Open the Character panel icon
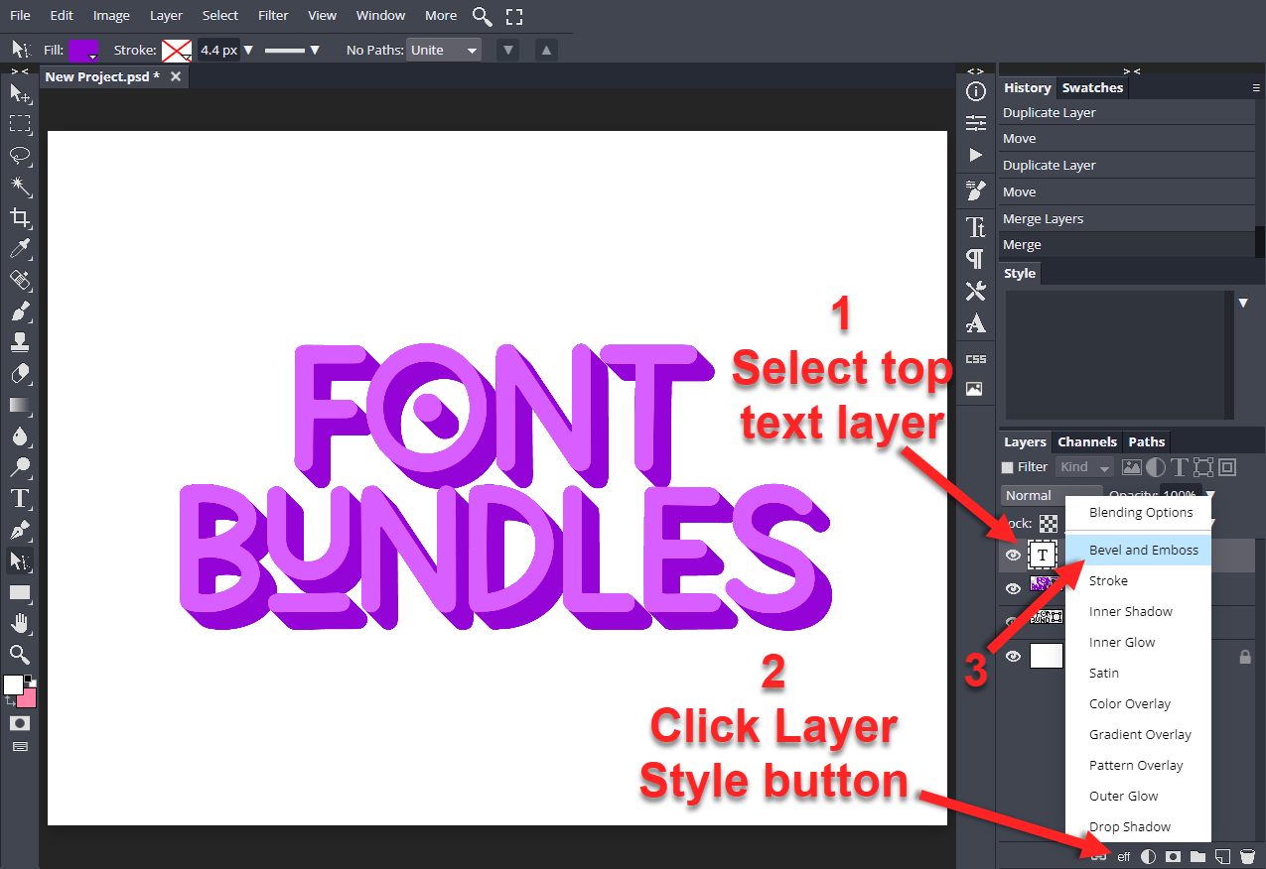The height and width of the screenshot is (869, 1266). pos(976,227)
